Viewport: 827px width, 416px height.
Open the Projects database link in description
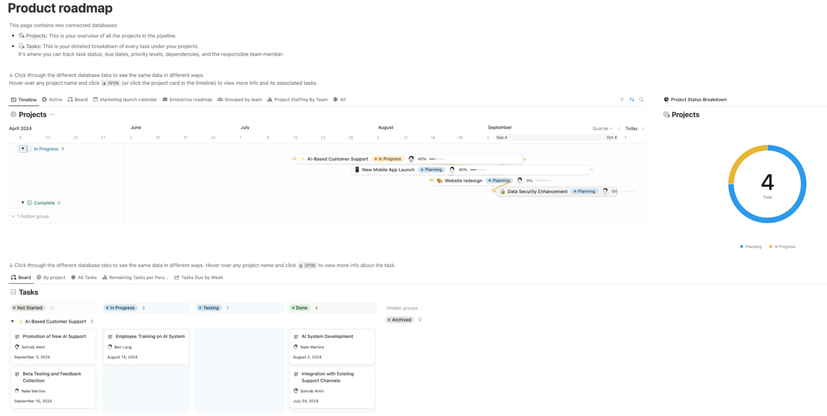tap(36, 36)
